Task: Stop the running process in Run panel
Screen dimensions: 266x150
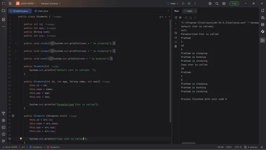Action: (x=180, y=18)
